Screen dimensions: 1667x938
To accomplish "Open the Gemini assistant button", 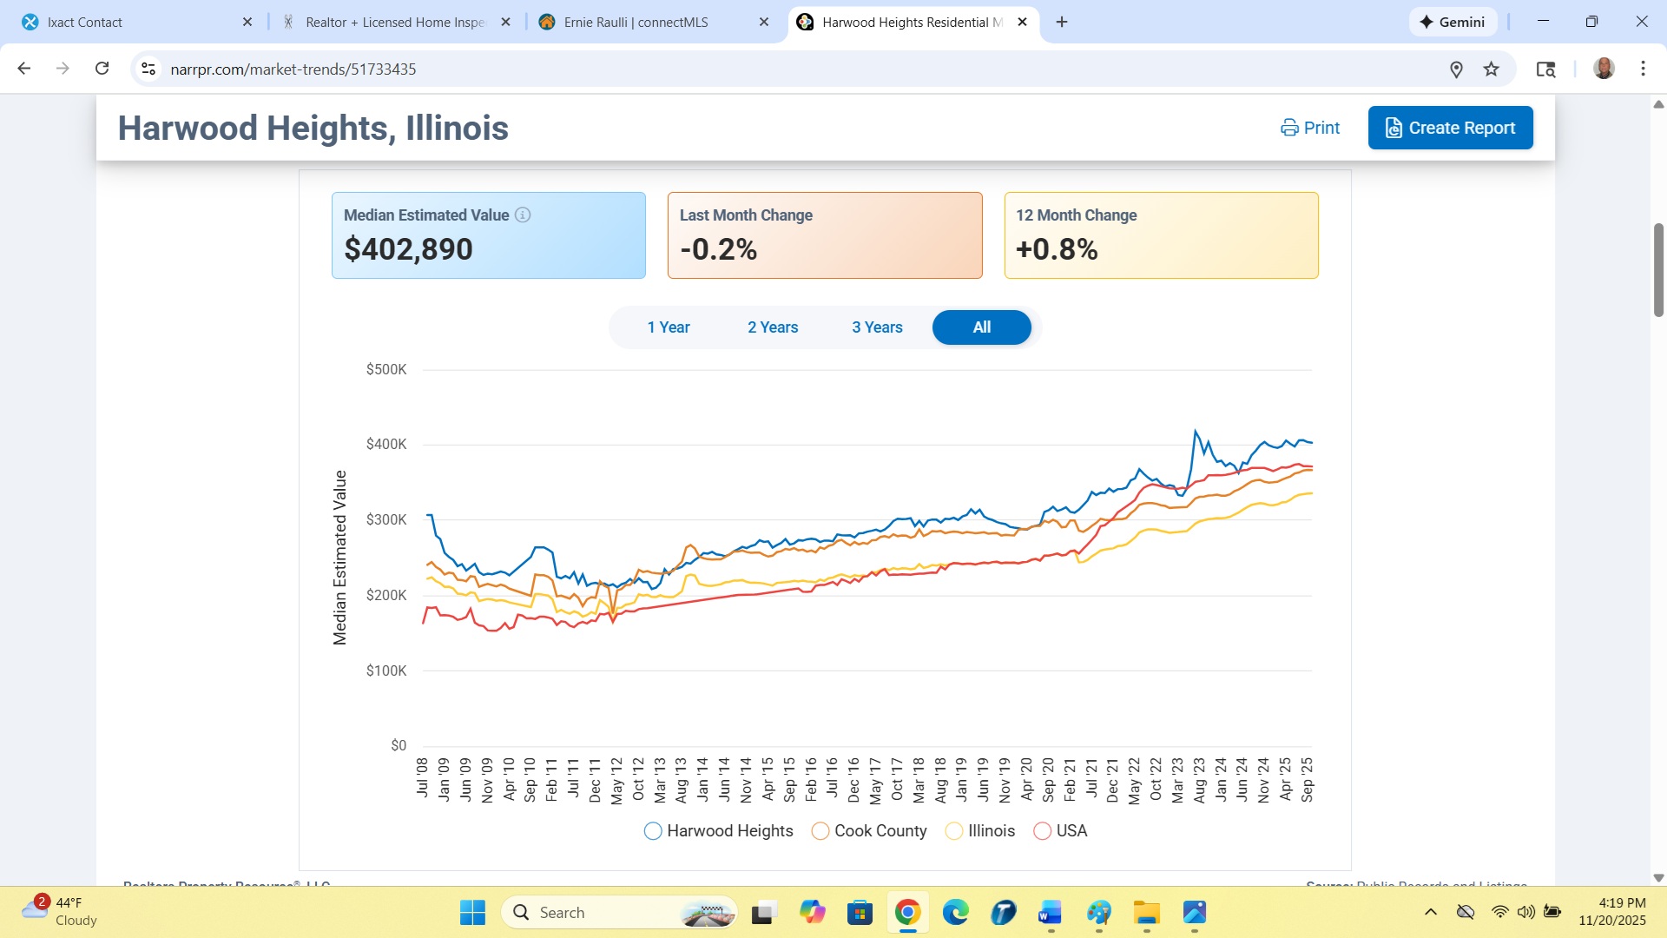I will (x=1453, y=22).
